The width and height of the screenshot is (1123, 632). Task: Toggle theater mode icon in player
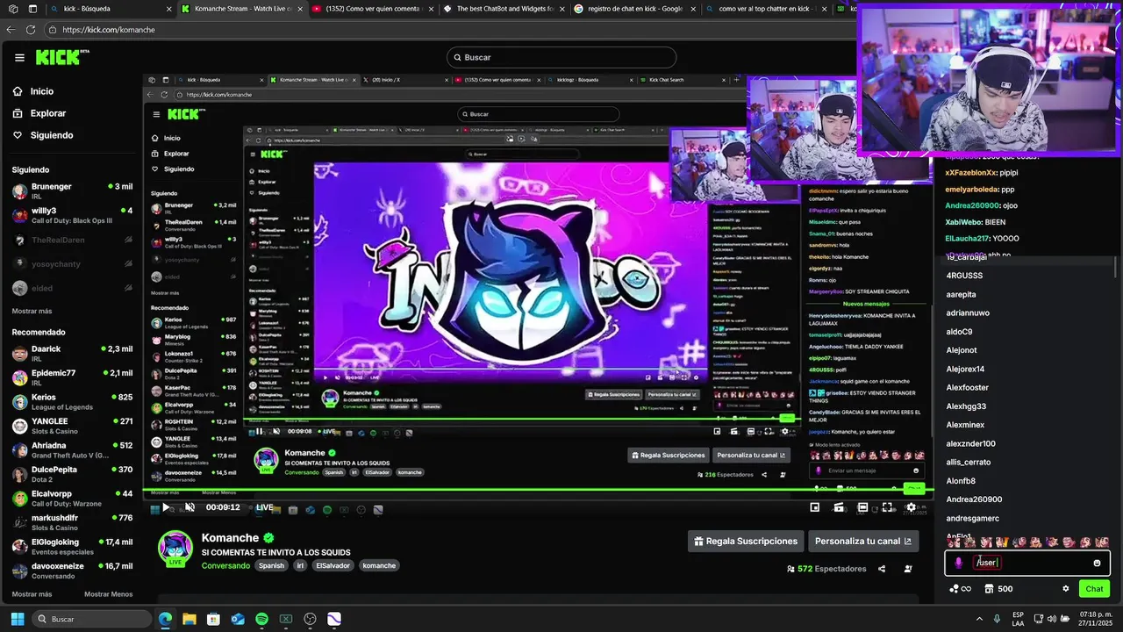[x=863, y=507]
